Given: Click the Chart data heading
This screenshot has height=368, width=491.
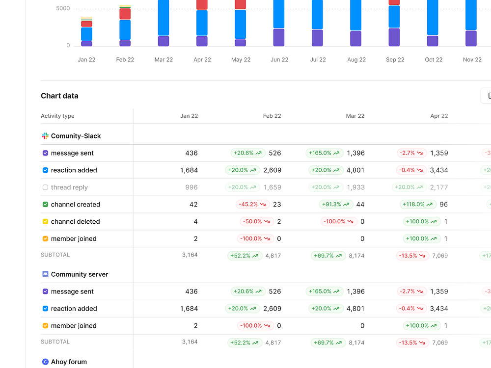Looking at the screenshot, I should coord(59,96).
